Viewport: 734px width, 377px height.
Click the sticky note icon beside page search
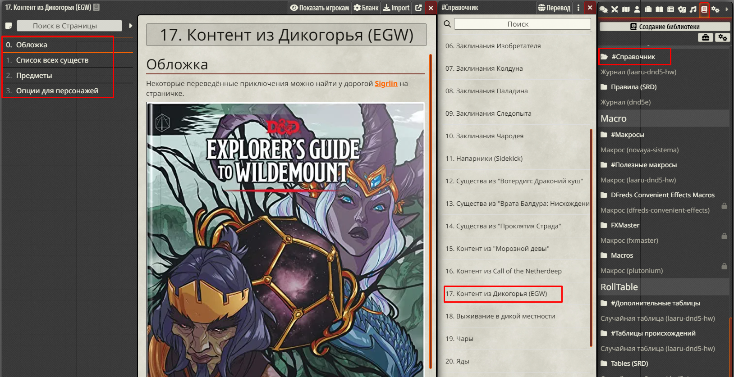point(9,26)
